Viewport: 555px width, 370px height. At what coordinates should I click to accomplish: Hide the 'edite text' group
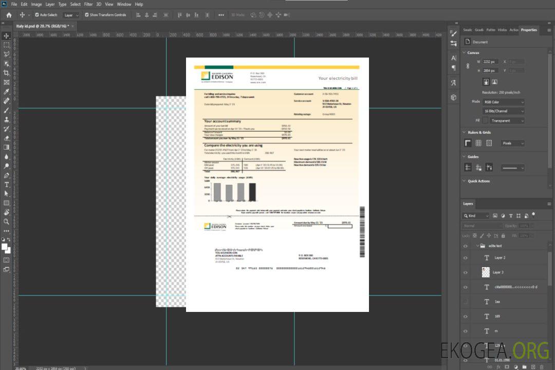(466, 246)
